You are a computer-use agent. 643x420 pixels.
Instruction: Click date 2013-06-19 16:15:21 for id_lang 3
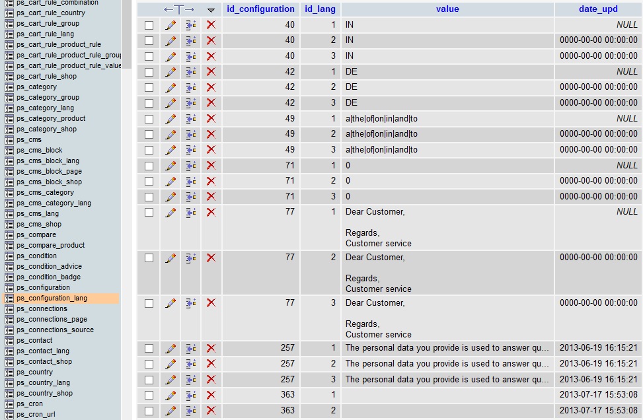click(x=598, y=379)
